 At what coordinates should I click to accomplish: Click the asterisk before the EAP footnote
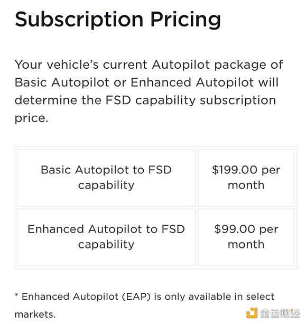tap(16, 295)
